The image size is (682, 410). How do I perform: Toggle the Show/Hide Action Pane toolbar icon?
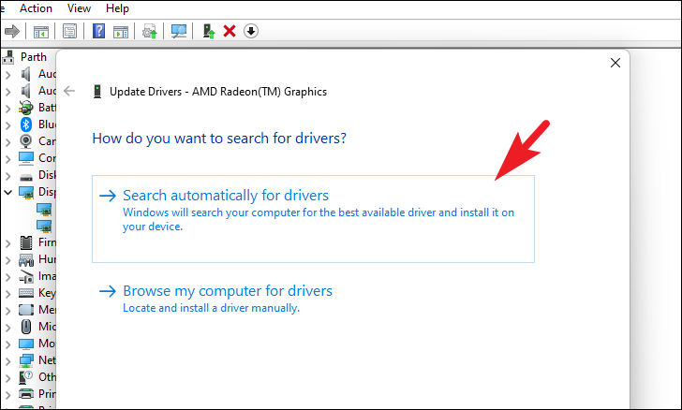(x=121, y=32)
